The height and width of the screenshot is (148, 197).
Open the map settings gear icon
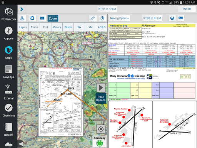32,18
